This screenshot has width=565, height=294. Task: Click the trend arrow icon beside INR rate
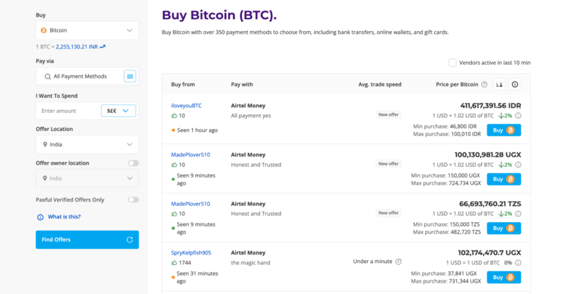[102, 47]
